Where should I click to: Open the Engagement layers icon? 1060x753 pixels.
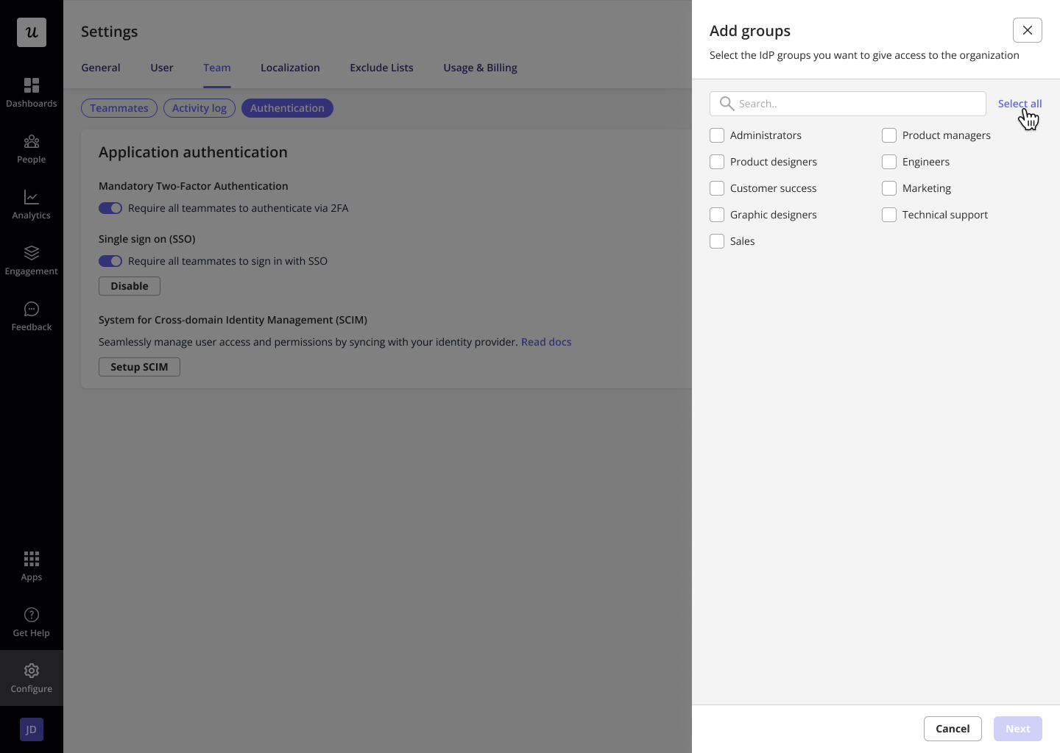(32, 253)
